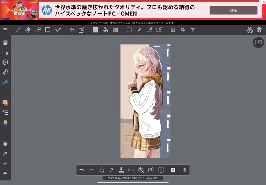Open the brush list panel icon
The width and height of the screenshot is (266, 185).
click(5, 112)
